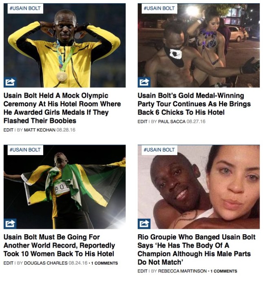Click share icon on Party Tour article image
This screenshot has height=281, width=265.
(x=144, y=82)
